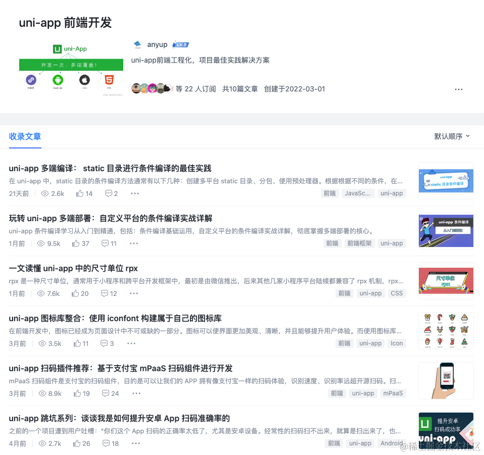Like the static 目录 article with 14 likes

(x=80, y=193)
